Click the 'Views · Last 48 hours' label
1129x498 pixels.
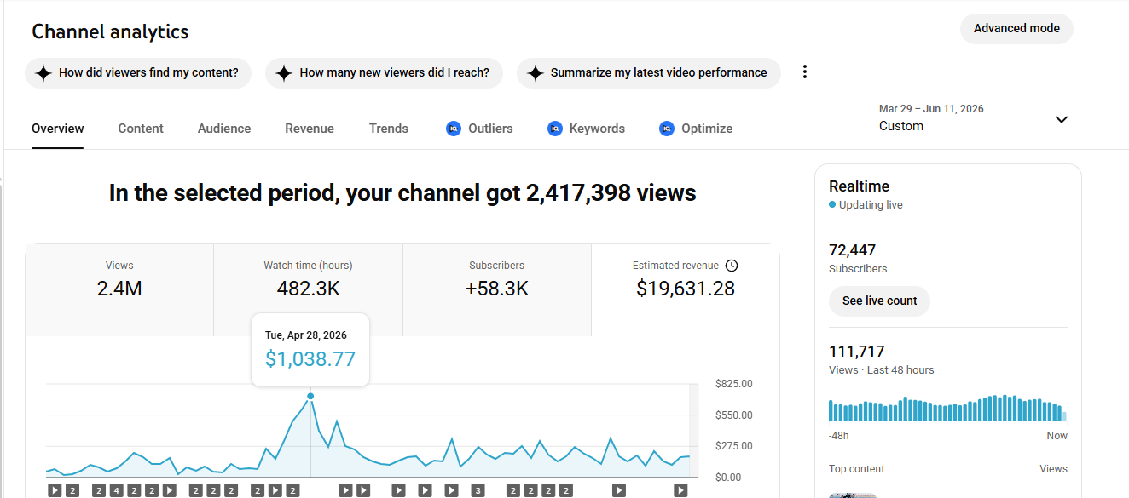tap(882, 370)
